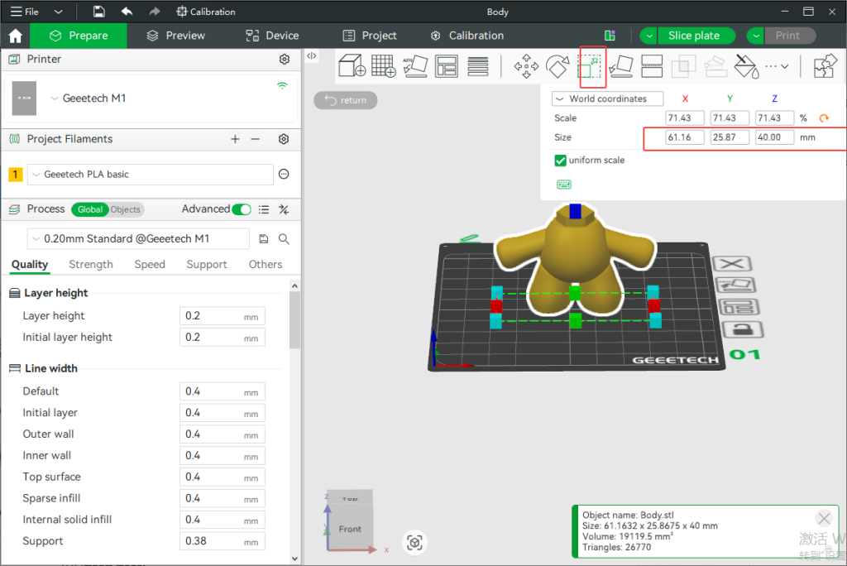Reset scale with the orange arrow icon
This screenshot has width=847, height=566.
(823, 118)
